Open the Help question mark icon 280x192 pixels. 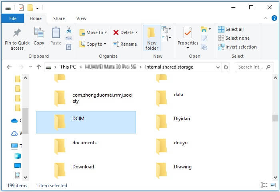point(274,18)
